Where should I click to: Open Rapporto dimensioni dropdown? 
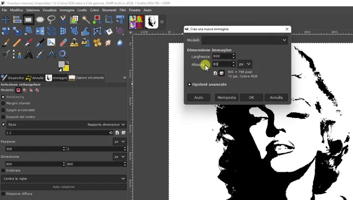67,124
